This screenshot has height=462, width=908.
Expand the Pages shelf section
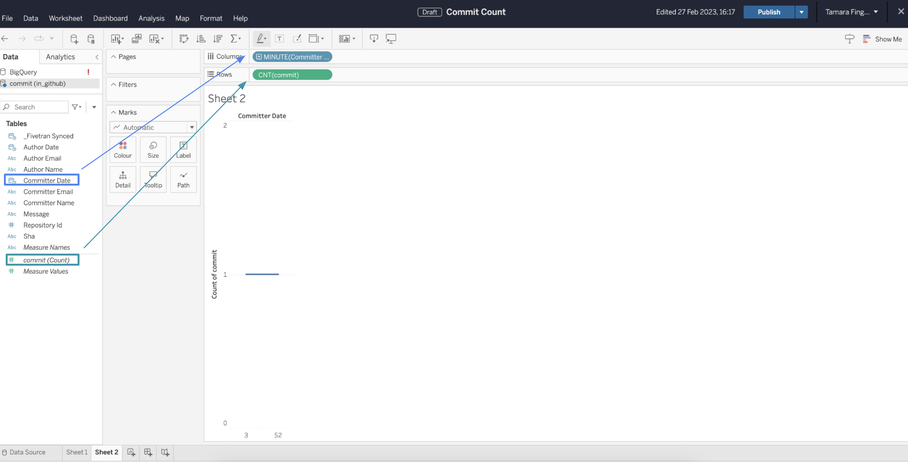tap(113, 56)
